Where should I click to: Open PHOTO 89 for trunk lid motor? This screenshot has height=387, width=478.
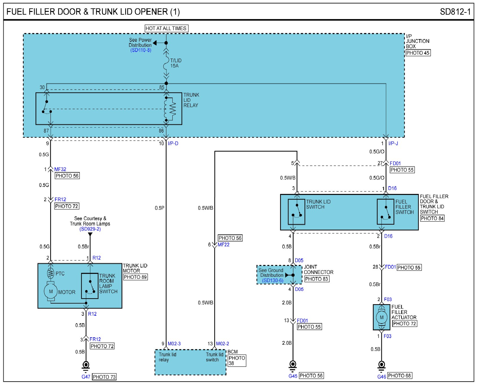[x=135, y=277]
